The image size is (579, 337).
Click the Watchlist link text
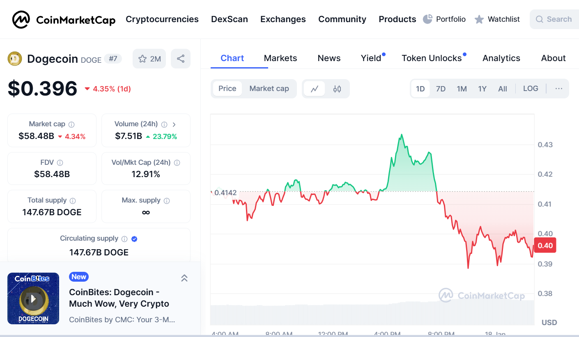click(x=504, y=19)
